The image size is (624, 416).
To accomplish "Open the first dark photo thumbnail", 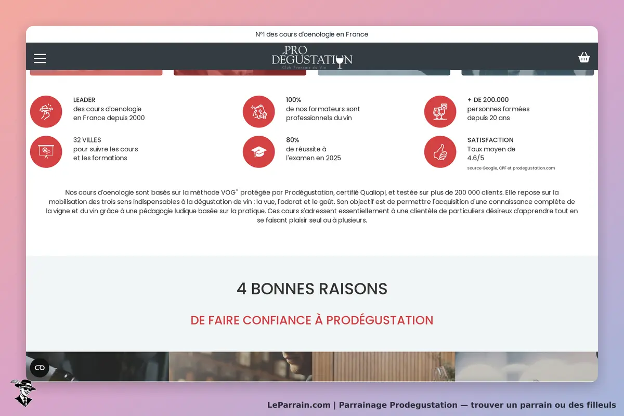I will [97, 367].
